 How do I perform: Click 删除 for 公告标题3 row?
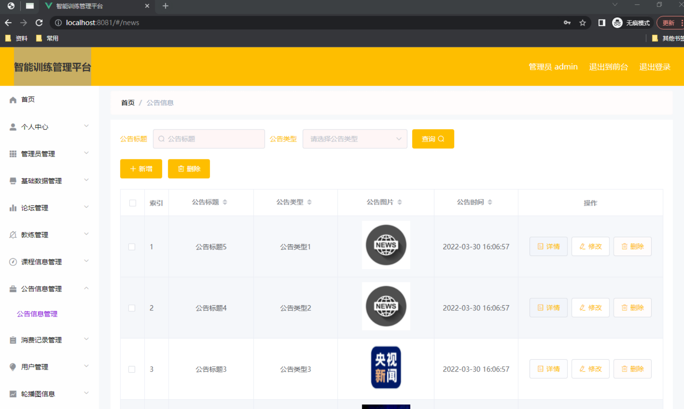[x=632, y=369]
